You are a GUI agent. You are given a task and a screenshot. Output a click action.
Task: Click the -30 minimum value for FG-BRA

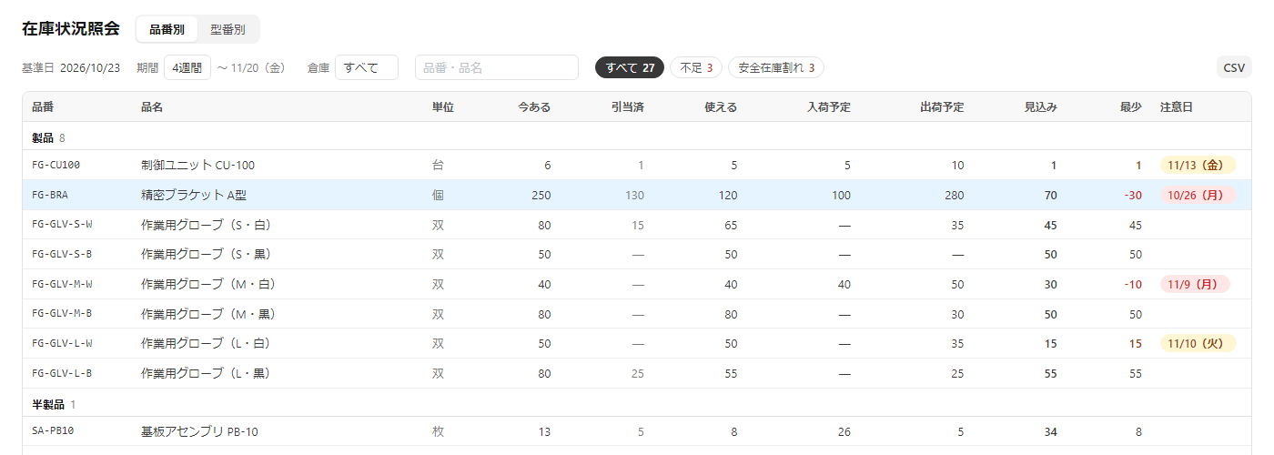(1132, 195)
